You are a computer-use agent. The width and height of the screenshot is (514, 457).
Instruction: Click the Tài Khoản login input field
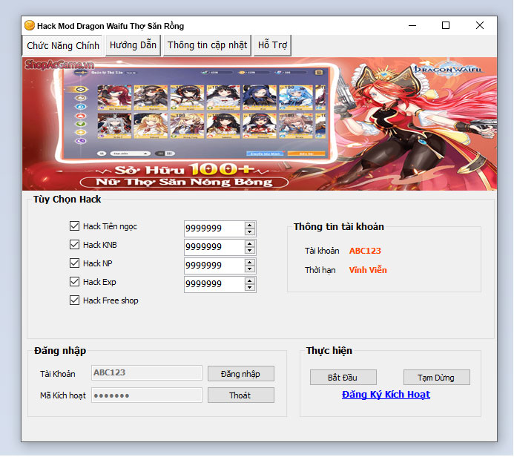[x=147, y=373]
